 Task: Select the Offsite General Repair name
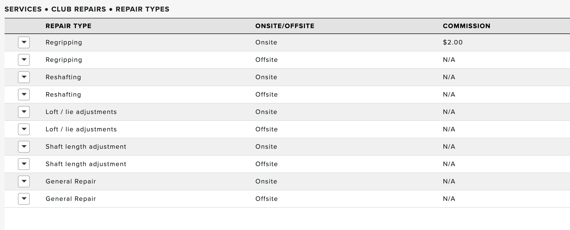71,199
